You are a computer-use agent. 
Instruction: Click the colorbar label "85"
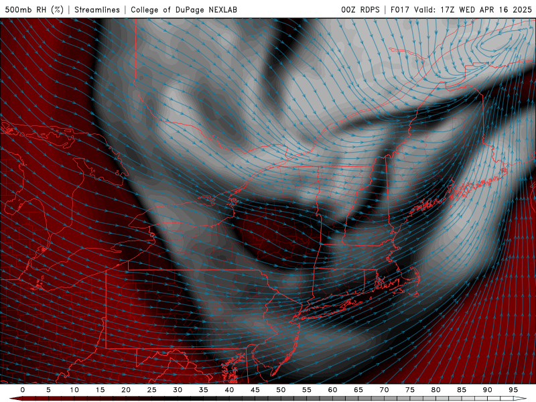click(x=462, y=390)
